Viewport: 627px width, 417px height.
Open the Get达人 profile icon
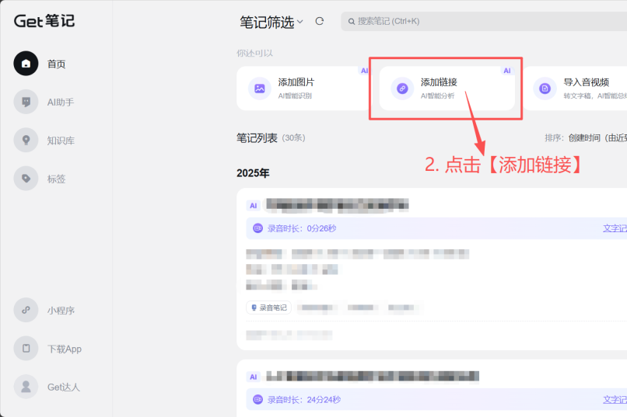(x=26, y=387)
